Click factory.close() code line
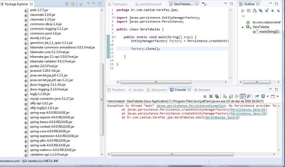The height and width of the screenshot is (167, 285). [x=145, y=49]
